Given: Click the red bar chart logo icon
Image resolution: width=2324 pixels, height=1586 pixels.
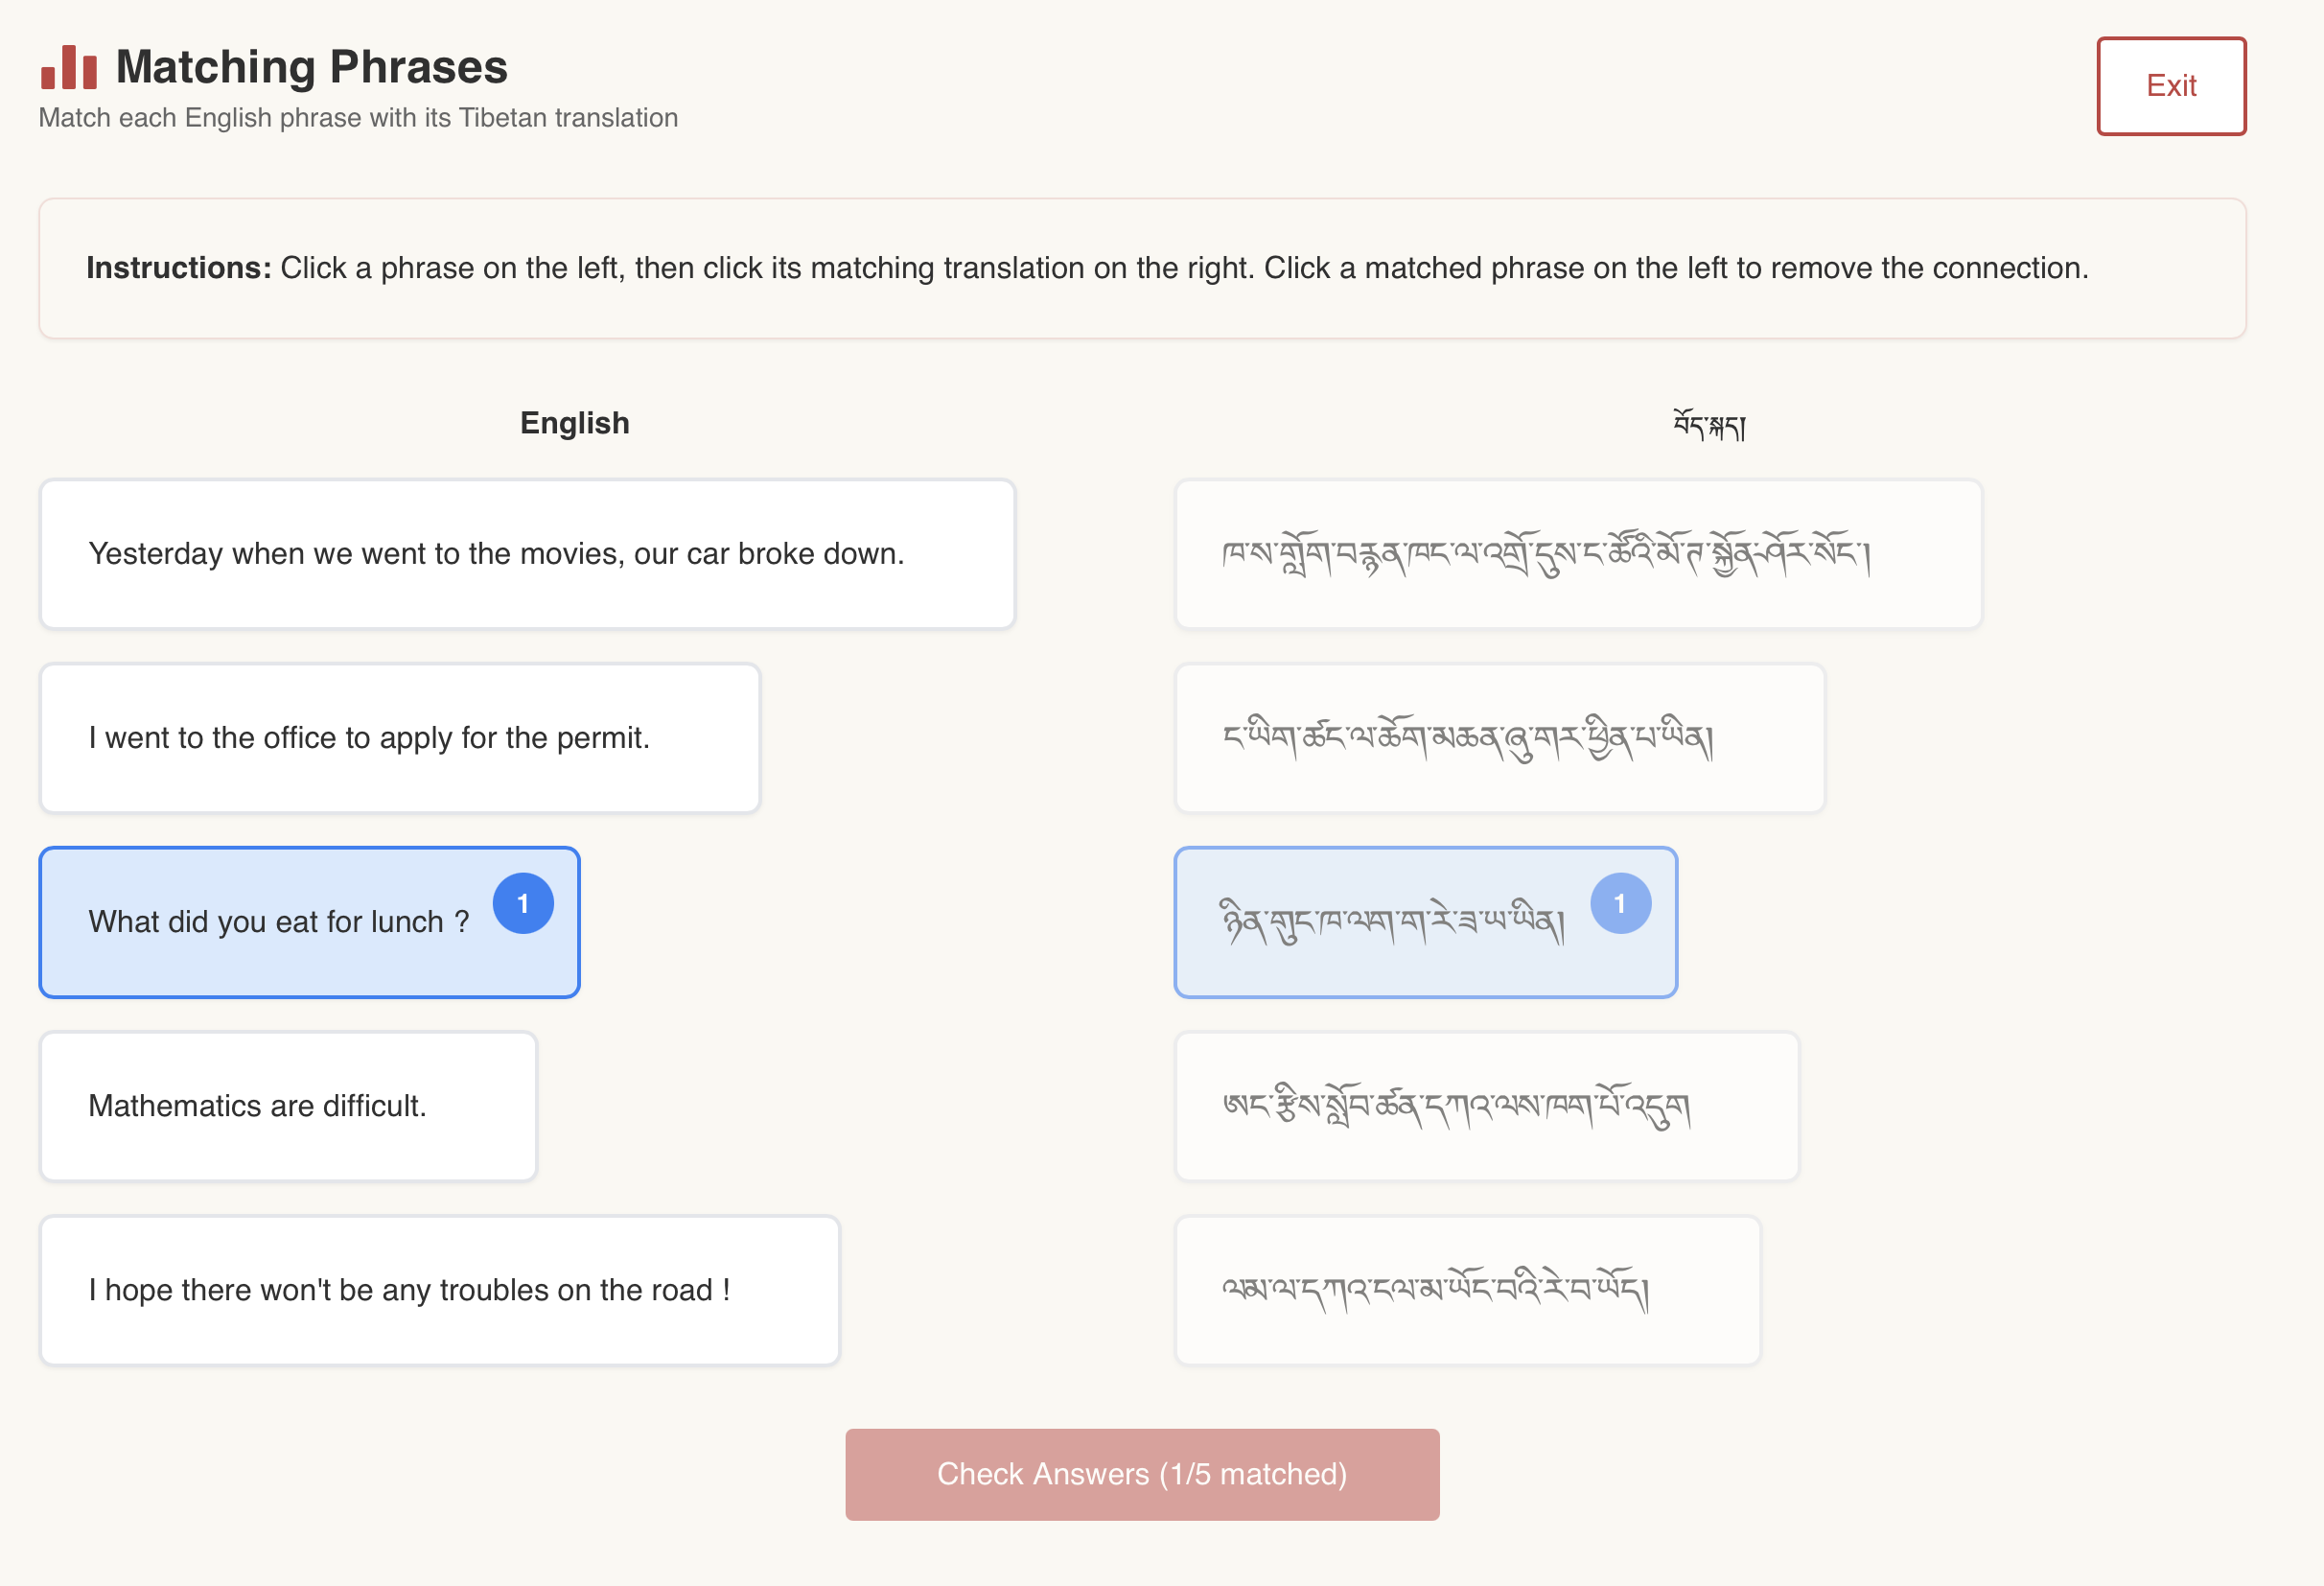Looking at the screenshot, I should click(69, 68).
